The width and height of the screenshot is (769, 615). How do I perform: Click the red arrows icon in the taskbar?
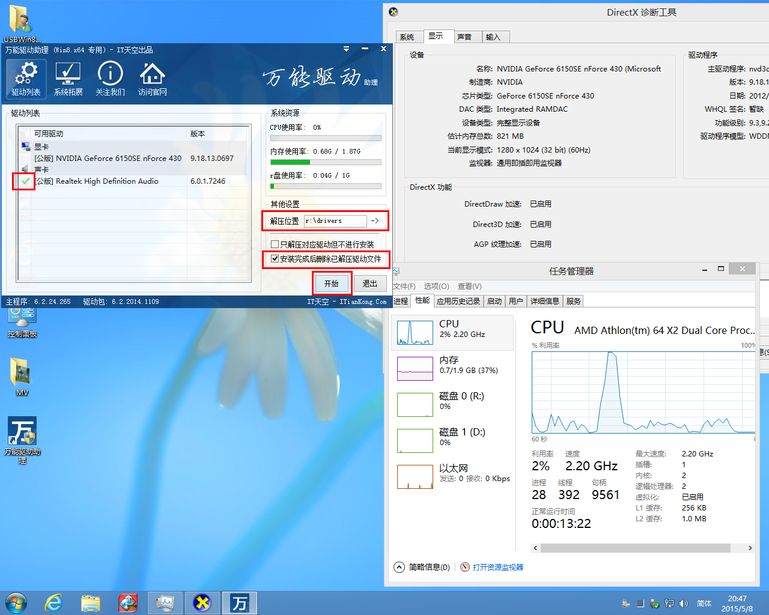pos(127,603)
